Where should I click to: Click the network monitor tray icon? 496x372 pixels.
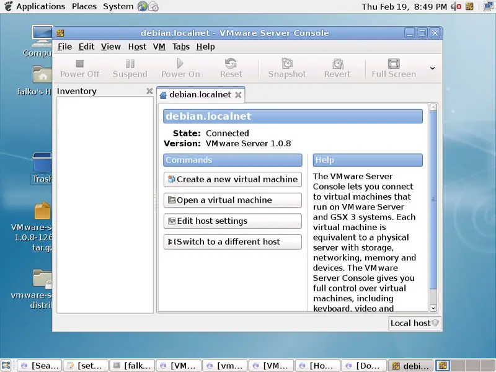coord(489,6)
